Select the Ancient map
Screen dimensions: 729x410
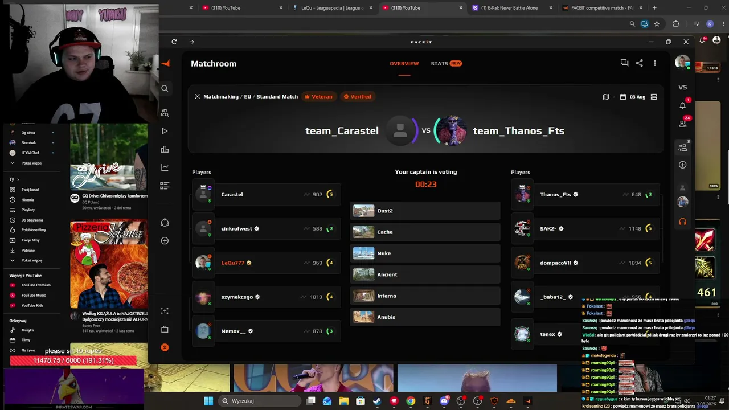click(425, 274)
